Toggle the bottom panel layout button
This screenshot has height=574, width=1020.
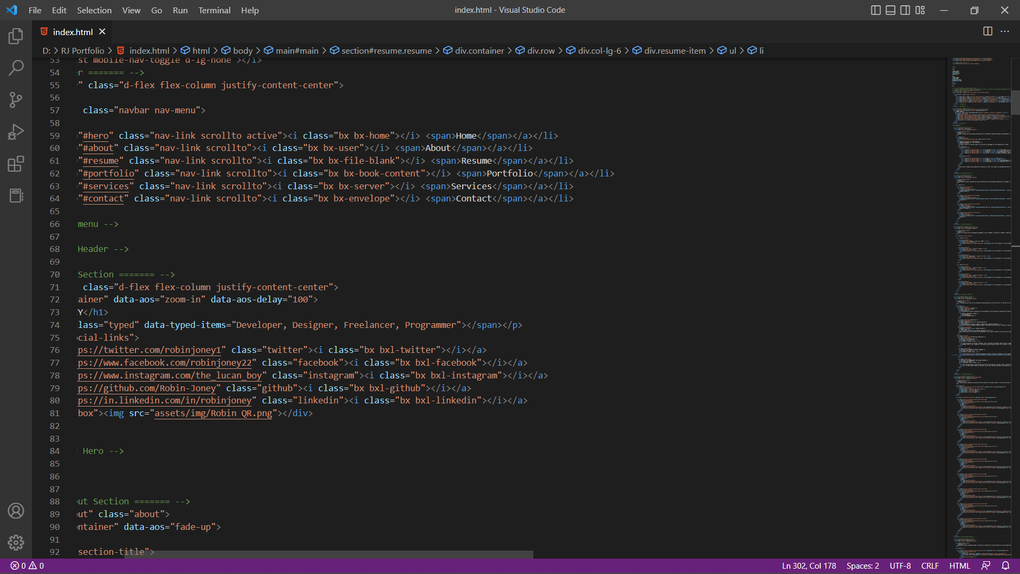pyautogui.click(x=890, y=10)
